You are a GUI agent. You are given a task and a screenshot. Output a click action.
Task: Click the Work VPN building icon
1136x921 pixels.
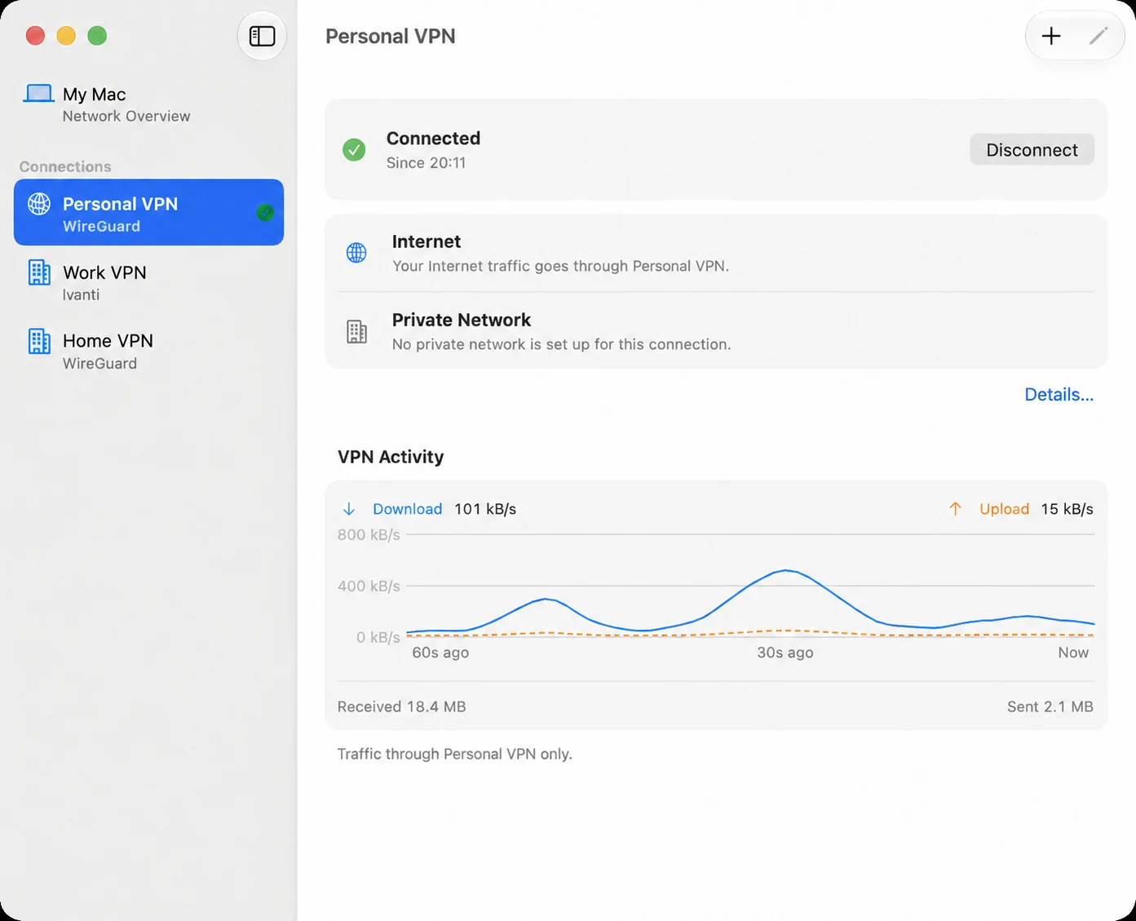[x=39, y=272]
